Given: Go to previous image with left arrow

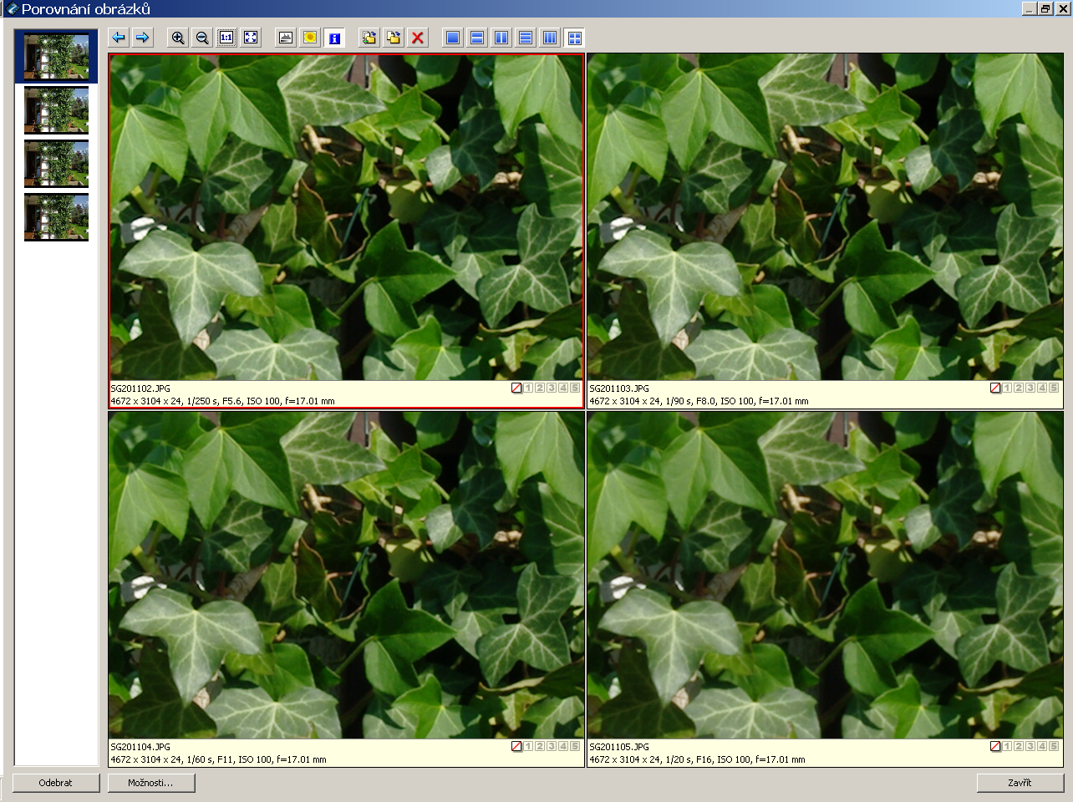Looking at the screenshot, I should click(119, 38).
